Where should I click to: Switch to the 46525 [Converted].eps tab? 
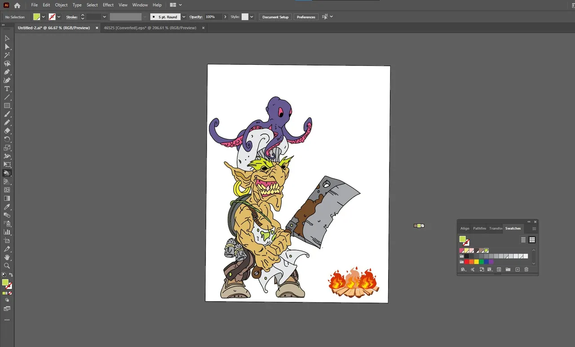point(150,28)
